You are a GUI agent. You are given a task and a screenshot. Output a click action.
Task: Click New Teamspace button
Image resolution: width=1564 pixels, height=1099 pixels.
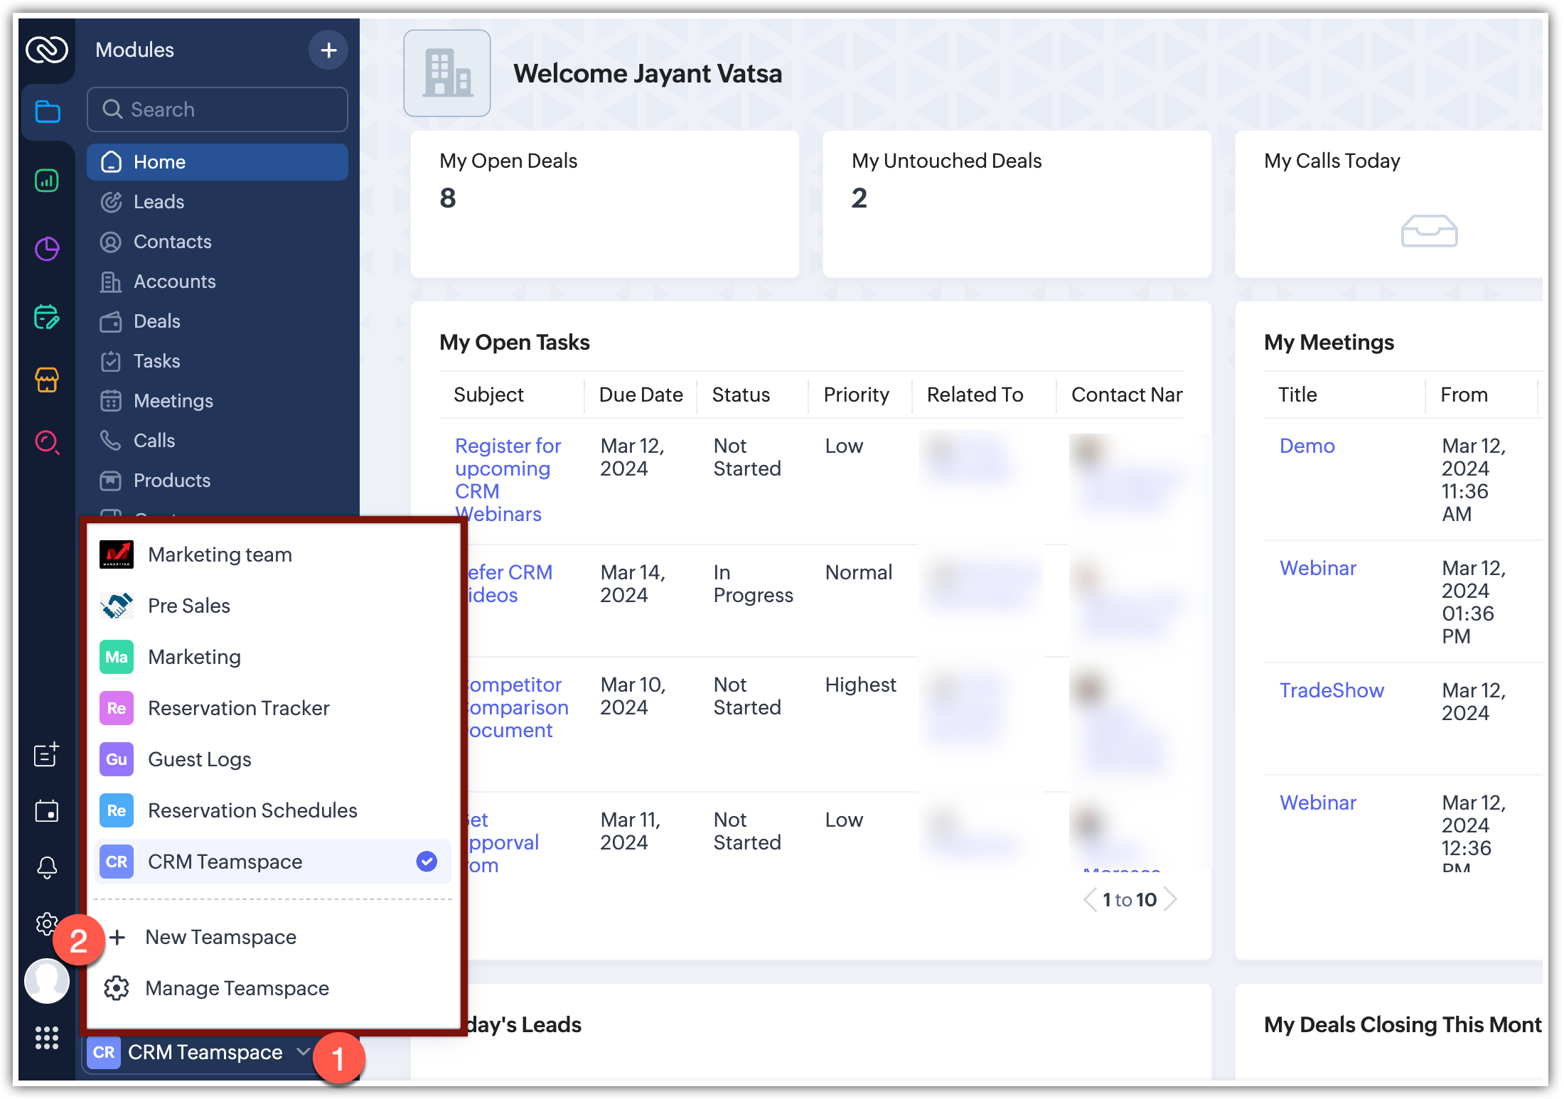220,937
